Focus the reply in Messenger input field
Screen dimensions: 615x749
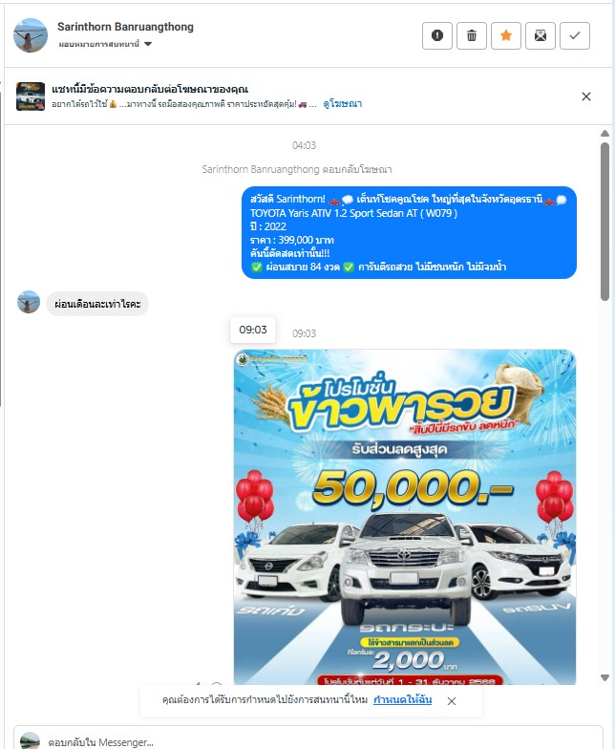coord(307,739)
